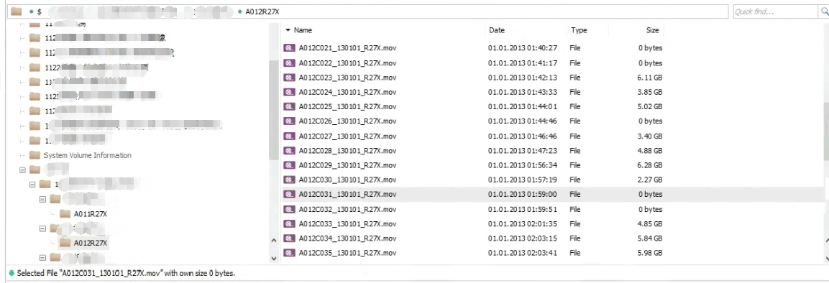829x283 pixels.
Task: Collapse the tree node containing A012R27X
Action: (43, 228)
